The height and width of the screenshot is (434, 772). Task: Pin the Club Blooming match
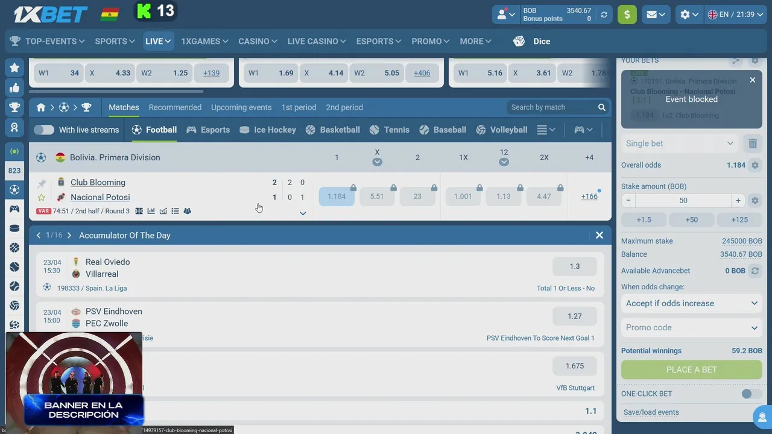click(42, 183)
